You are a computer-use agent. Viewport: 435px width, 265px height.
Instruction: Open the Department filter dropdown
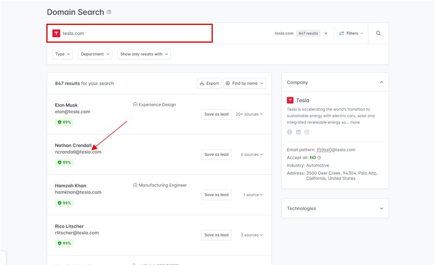[95, 54]
